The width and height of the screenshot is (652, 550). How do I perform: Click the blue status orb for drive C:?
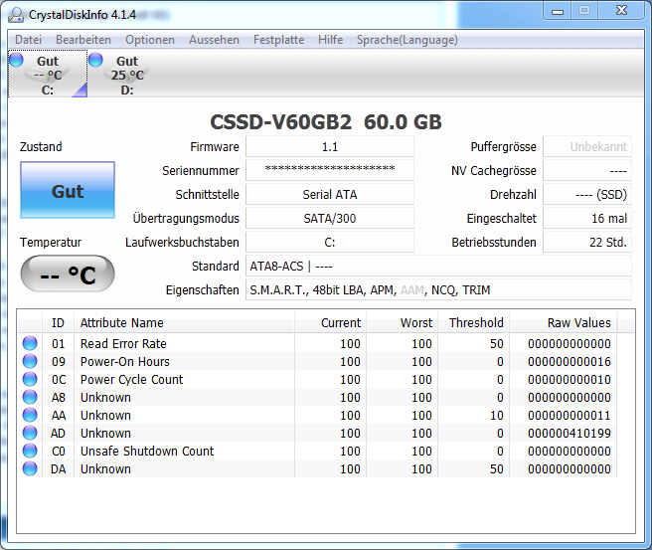point(16,60)
